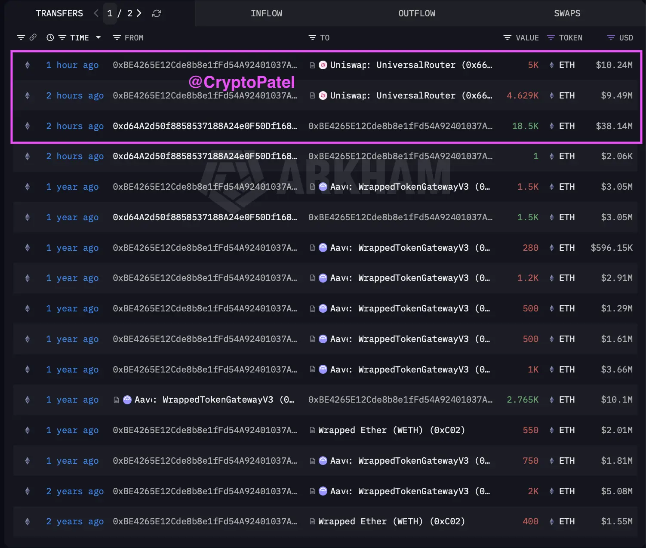Open Aave gateway in the 2K ETH row

410,491
